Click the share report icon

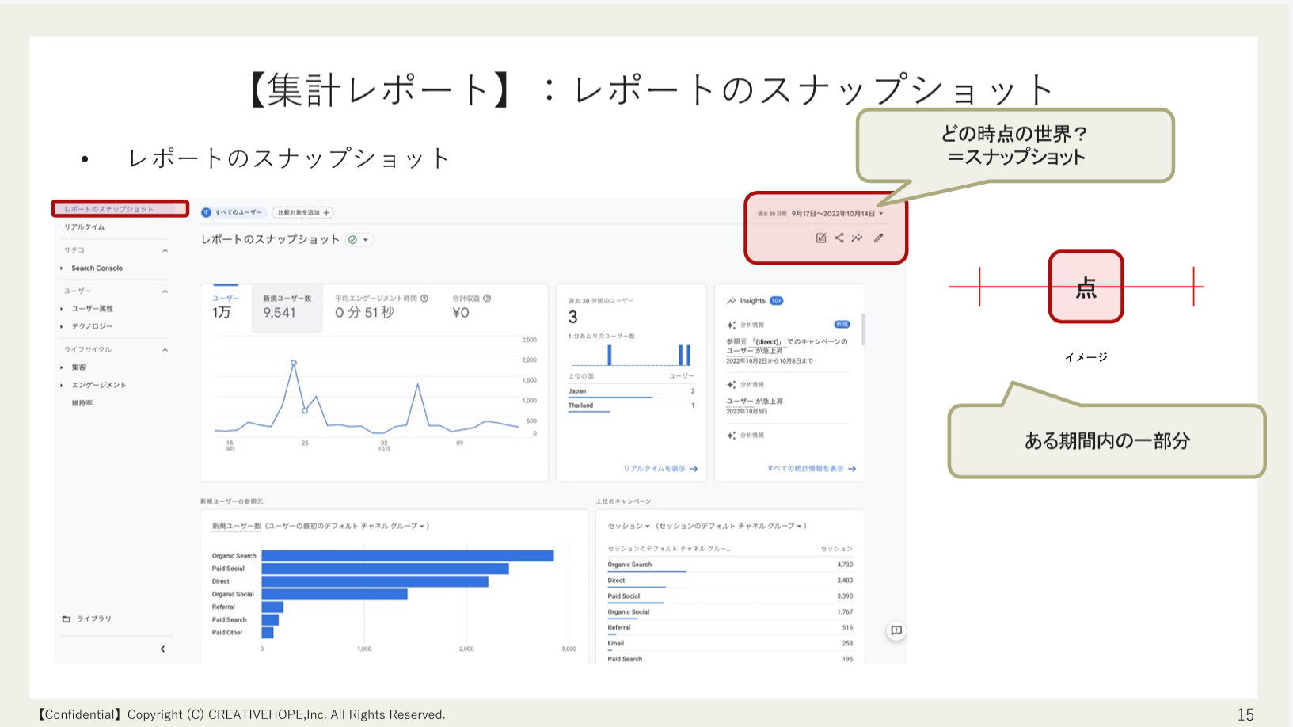839,238
